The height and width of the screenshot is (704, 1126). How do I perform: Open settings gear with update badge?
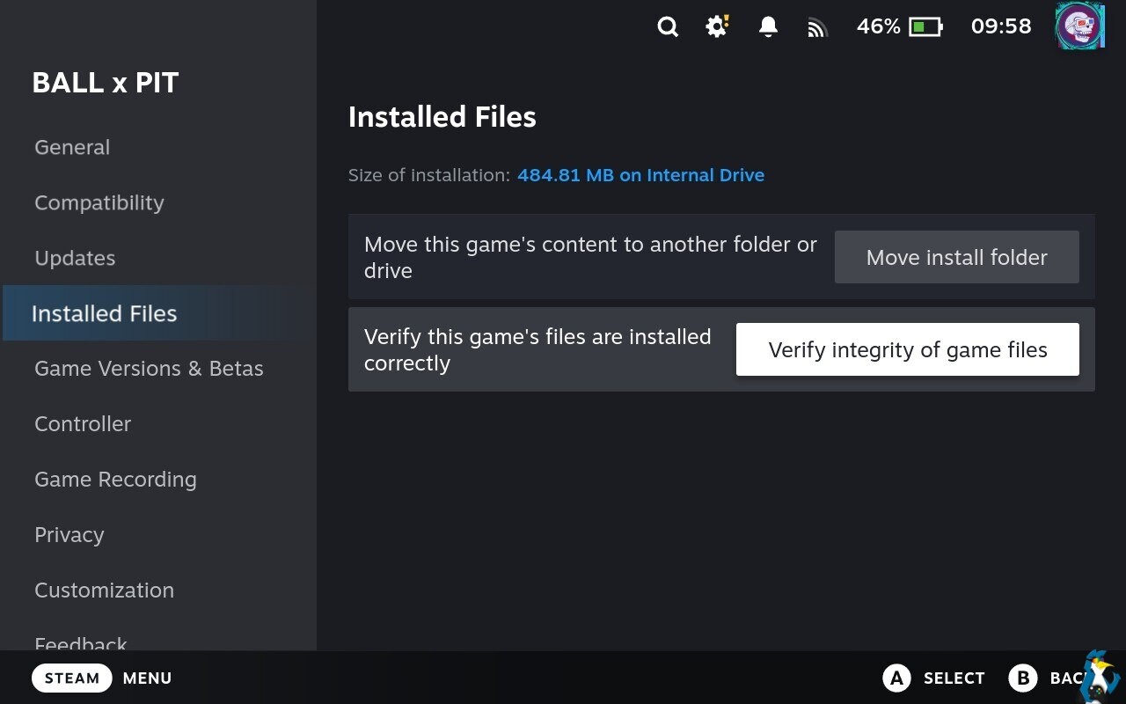coord(718,26)
